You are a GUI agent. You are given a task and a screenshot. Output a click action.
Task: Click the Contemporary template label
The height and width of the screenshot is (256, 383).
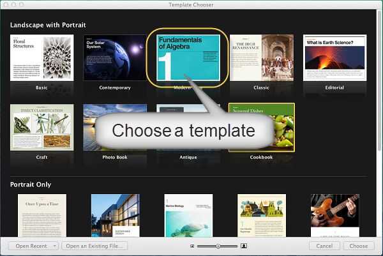coord(115,87)
